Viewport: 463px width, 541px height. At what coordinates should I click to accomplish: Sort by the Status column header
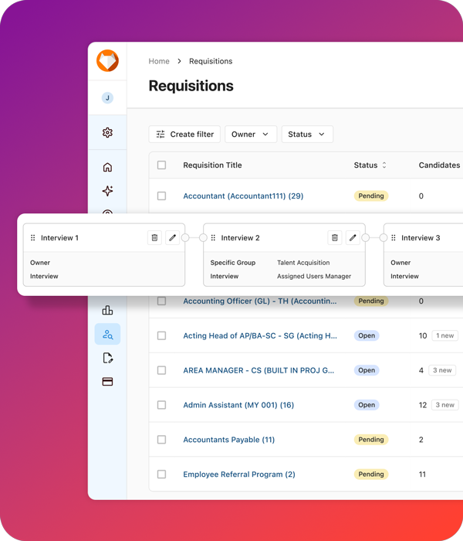tap(370, 165)
